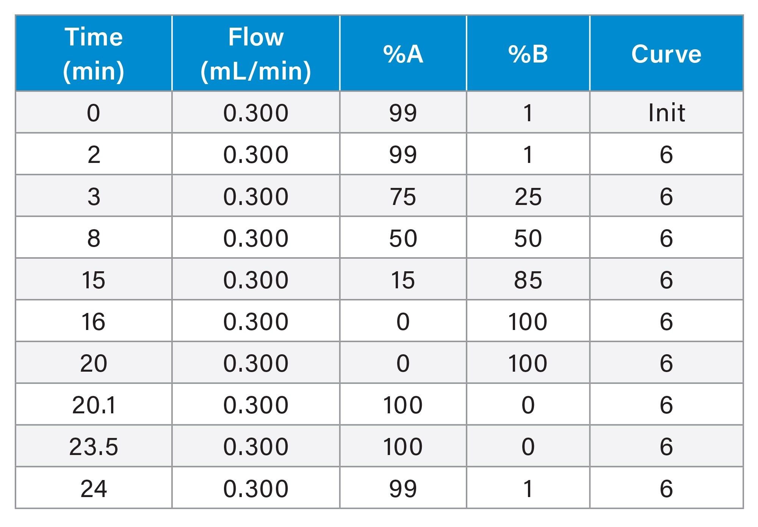Click flow value in the 3 minute row

tap(256, 196)
